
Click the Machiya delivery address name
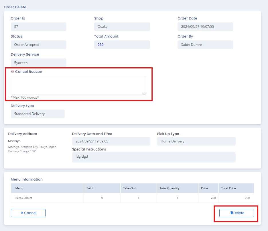(14, 141)
